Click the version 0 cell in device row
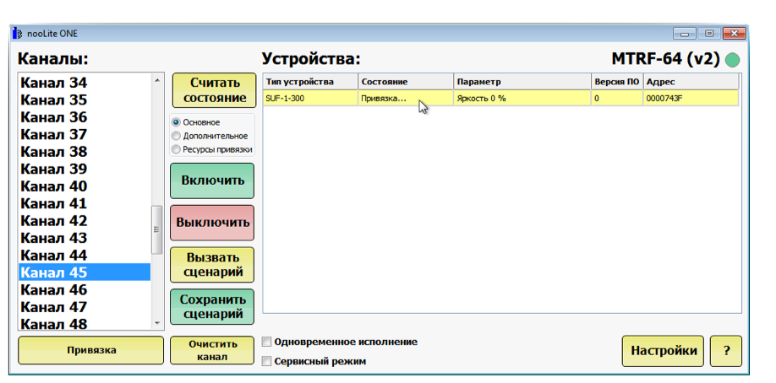776x383 pixels. click(617, 99)
